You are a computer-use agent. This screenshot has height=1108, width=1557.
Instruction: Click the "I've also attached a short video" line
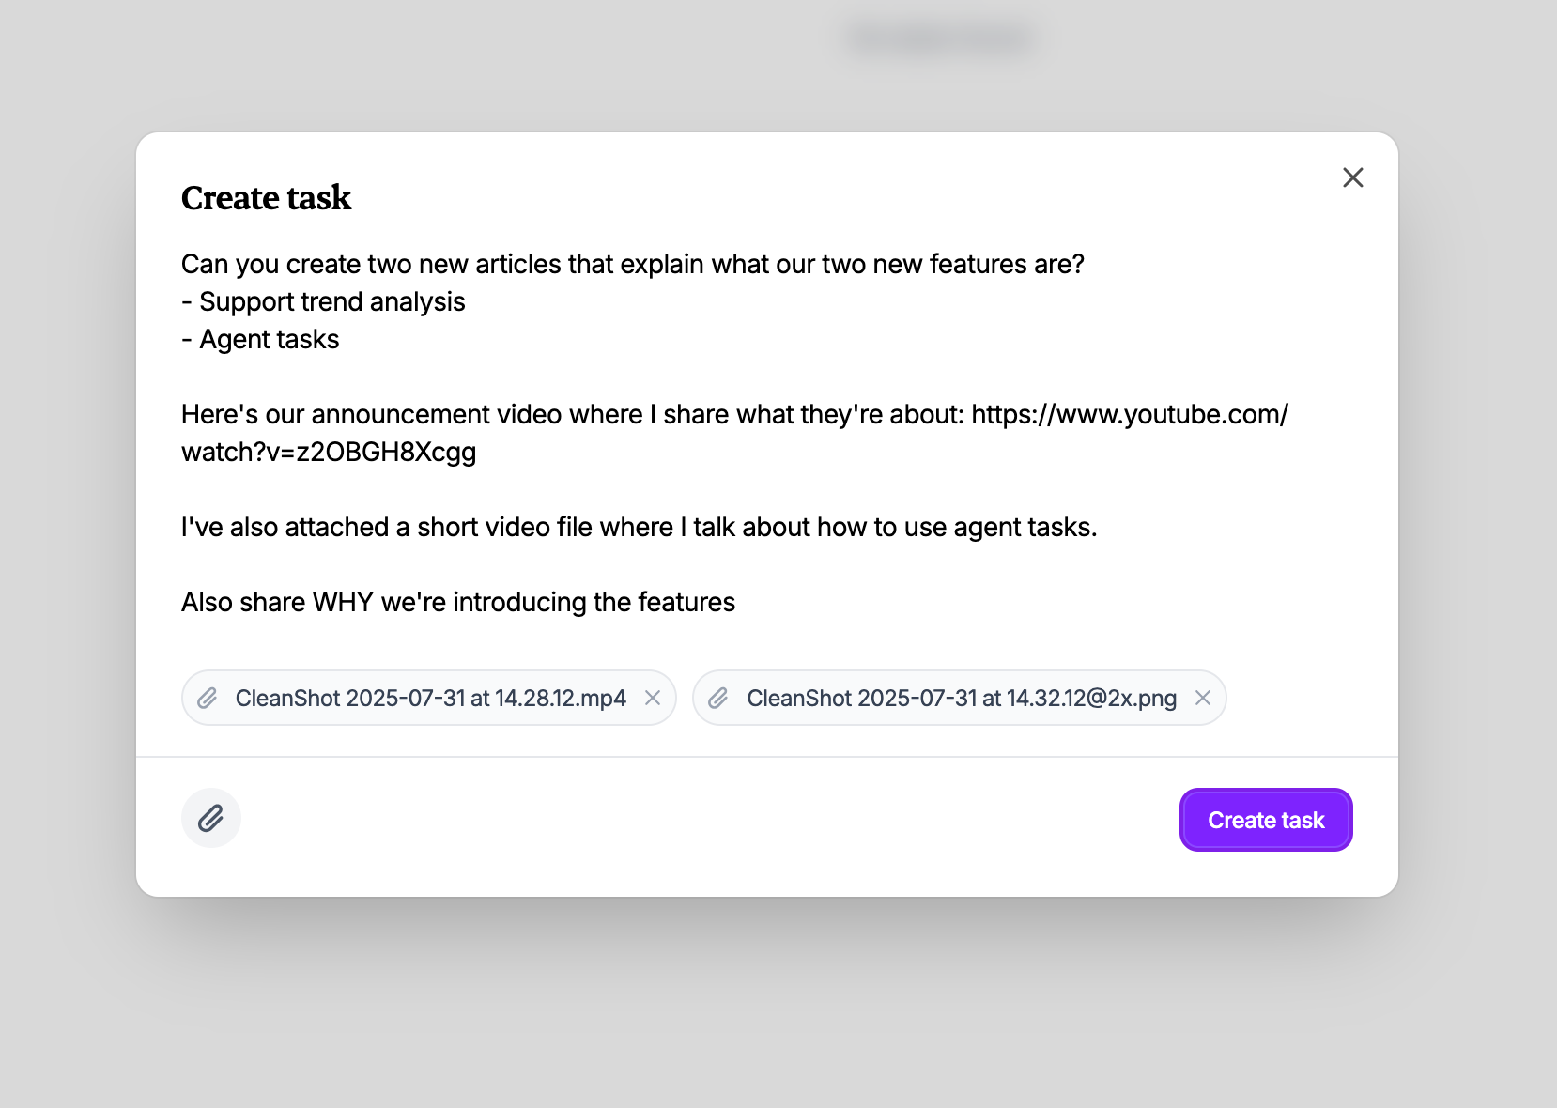pyautogui.click(x=639, y=527)
